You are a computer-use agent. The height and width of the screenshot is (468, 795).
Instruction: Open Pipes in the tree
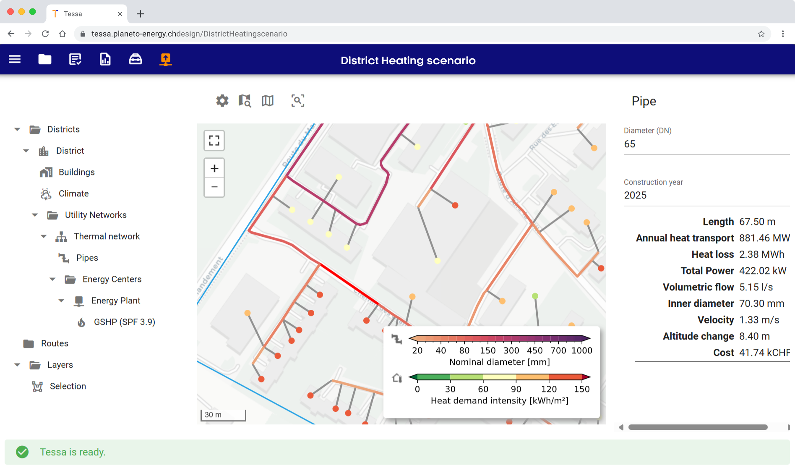click(x=87, y=258)
